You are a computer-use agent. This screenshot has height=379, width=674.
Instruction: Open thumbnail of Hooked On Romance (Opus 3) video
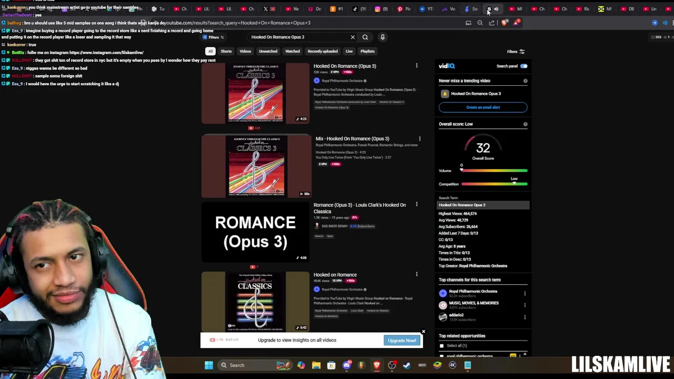[255, 93]
